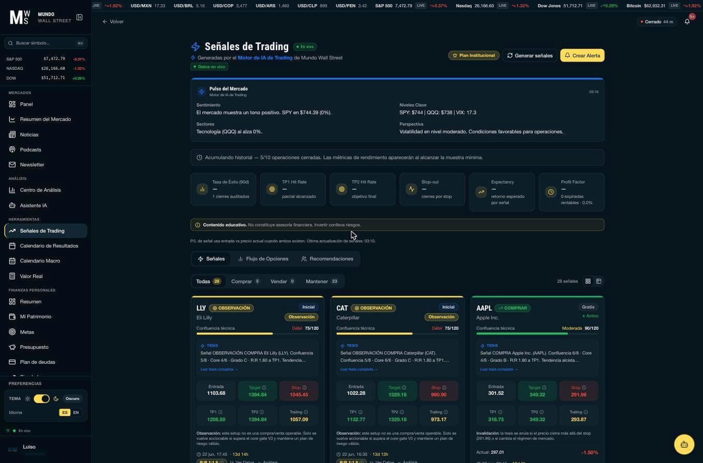Click info icon next to LLY Target
Image resolution: width=703 pixels, height=463 pixels.
pos(264,388)
